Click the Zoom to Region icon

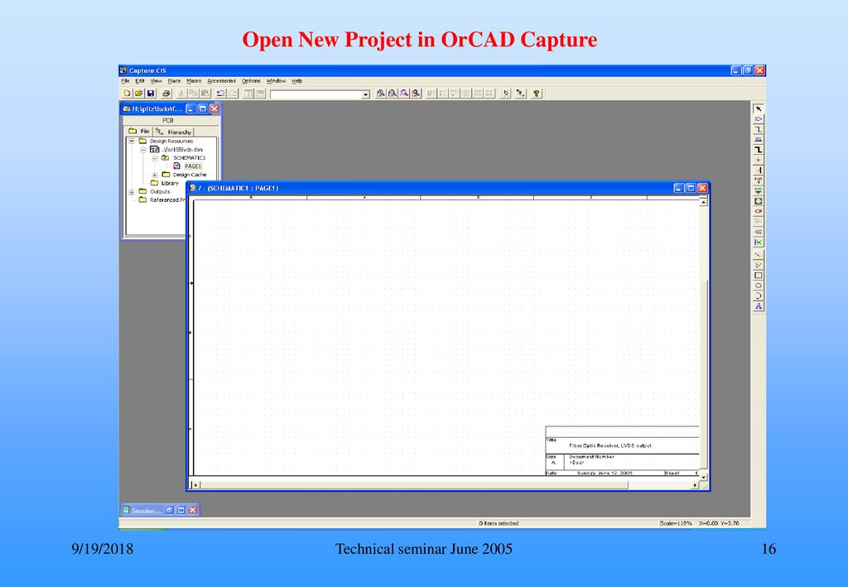tap(404, 94)
